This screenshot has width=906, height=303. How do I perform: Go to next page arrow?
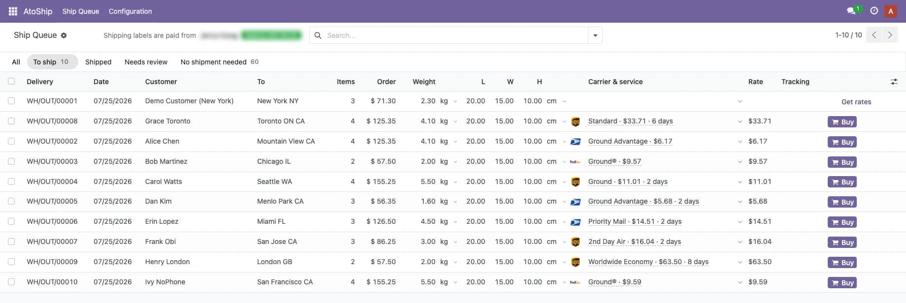890,35
